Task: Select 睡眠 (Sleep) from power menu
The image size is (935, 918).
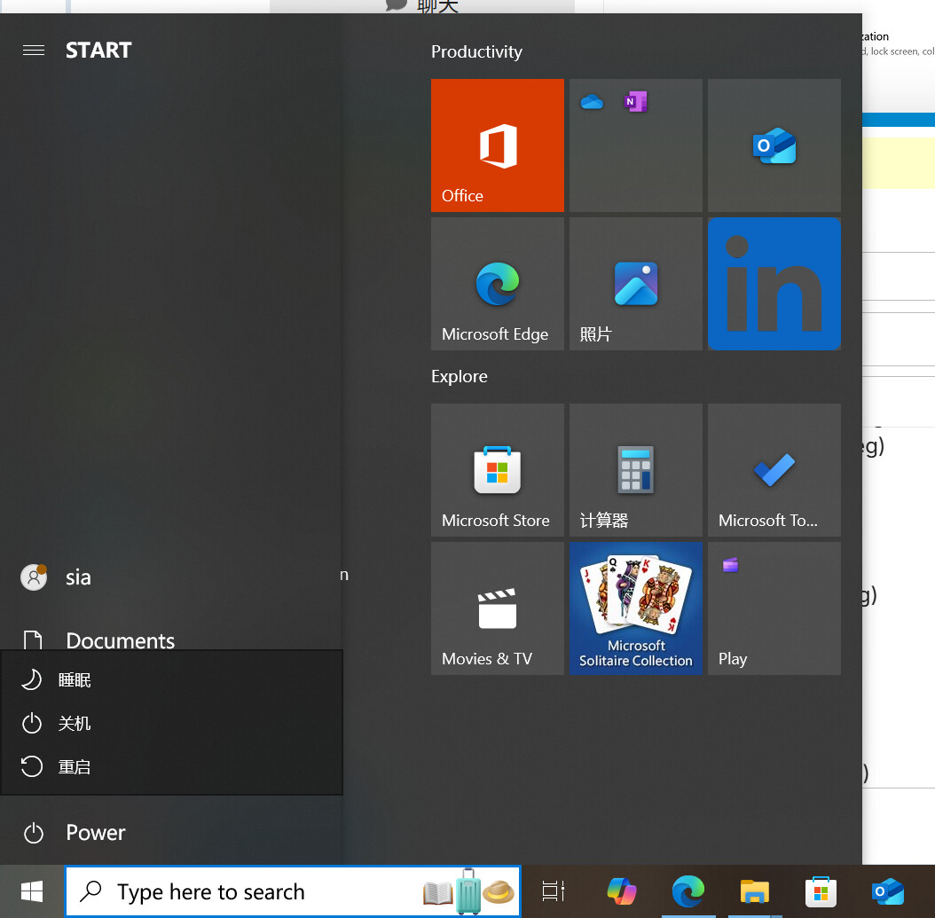Action: (x=172, y=679)
